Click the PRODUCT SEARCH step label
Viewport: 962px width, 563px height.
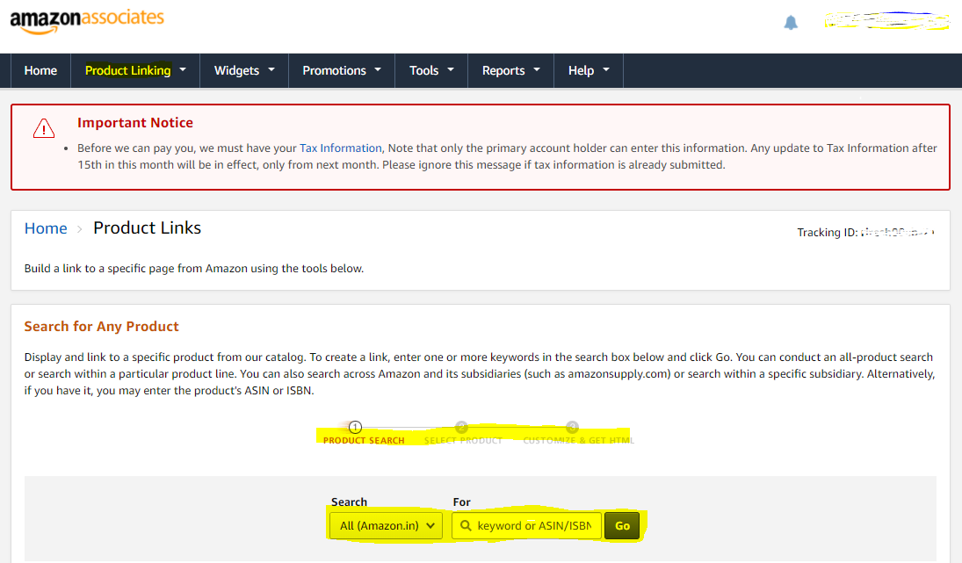(x=364, y=440)
